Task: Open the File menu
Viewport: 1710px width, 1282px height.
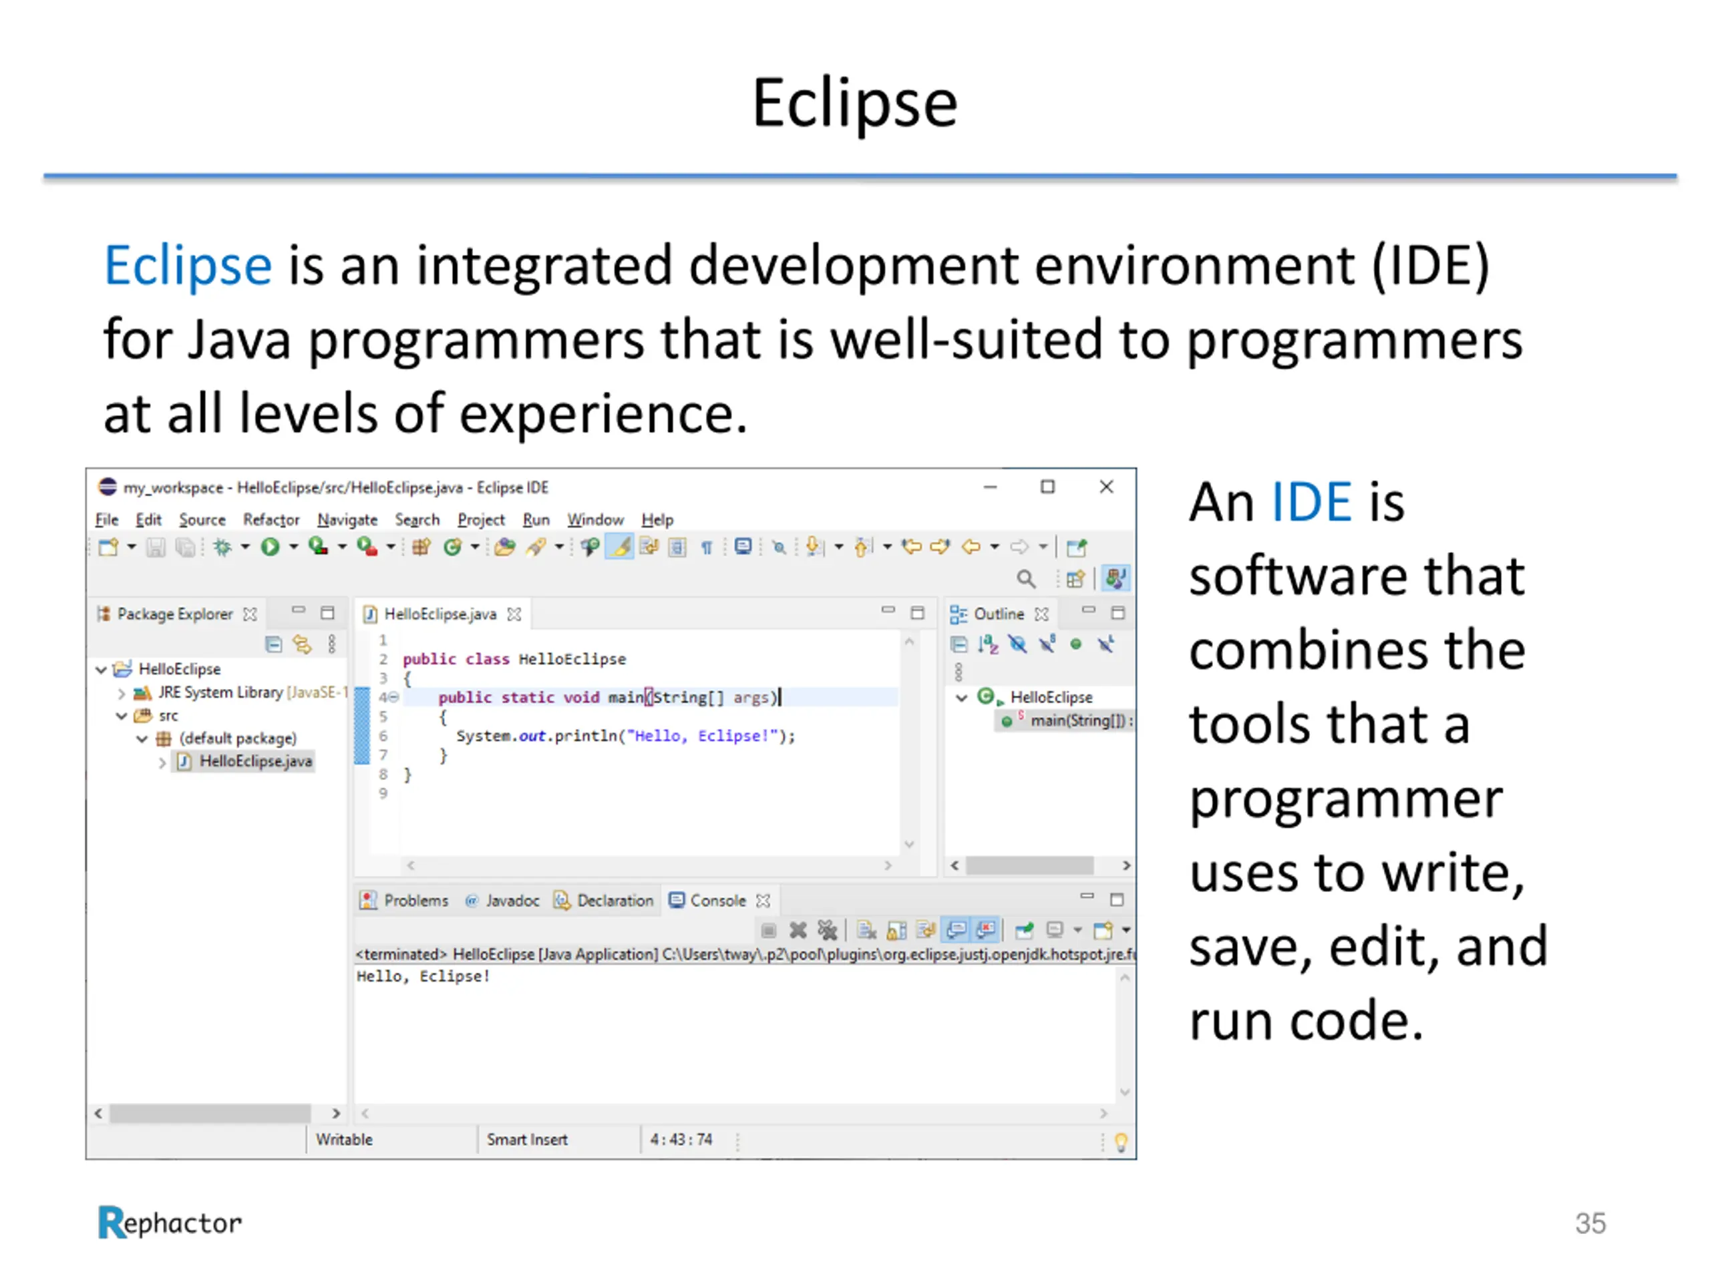Action: (107, 519)
